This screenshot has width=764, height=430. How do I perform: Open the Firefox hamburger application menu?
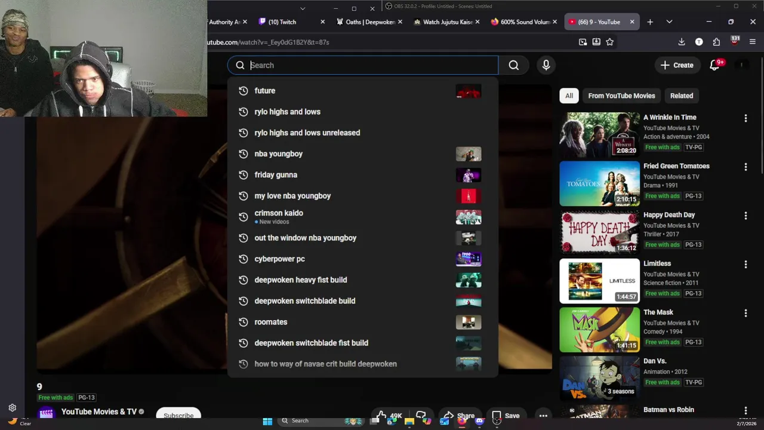click(x=752, y=42)
